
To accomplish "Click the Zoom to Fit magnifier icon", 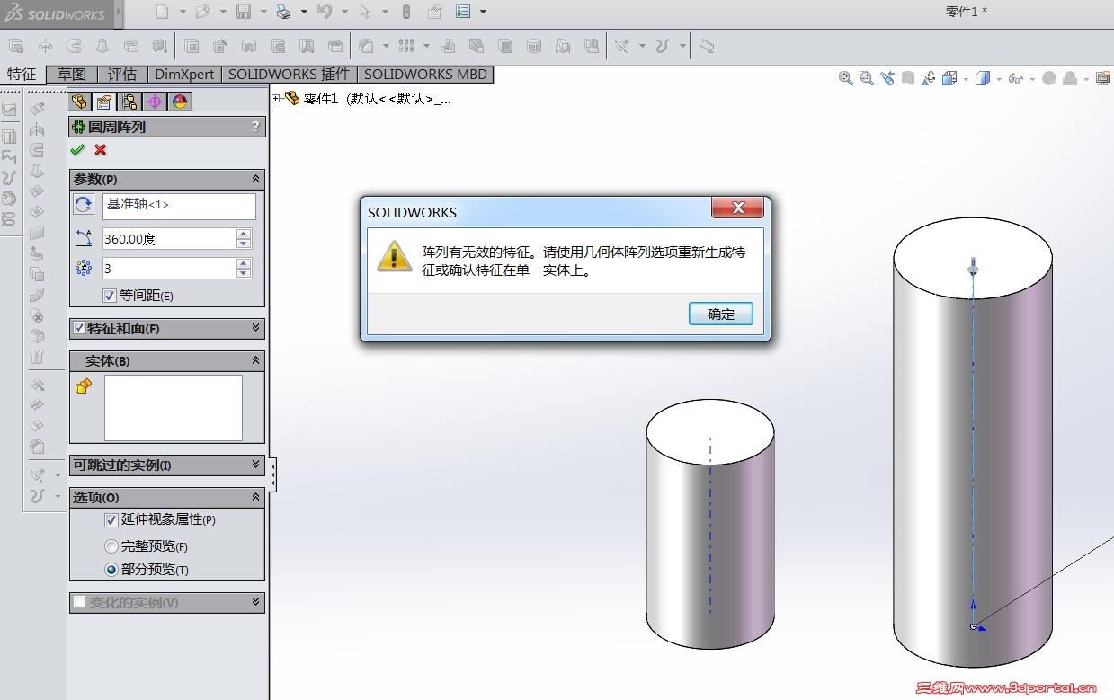I will pos(846,78).
